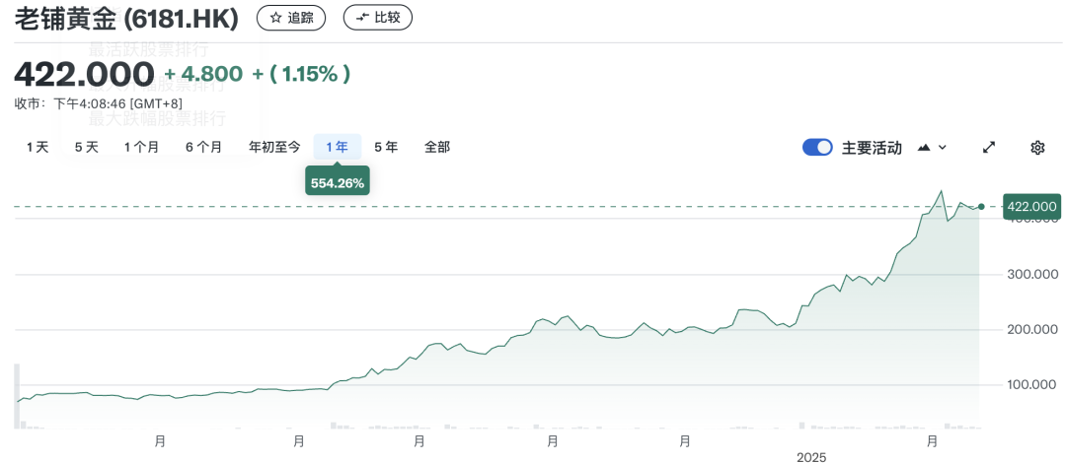Click the 100.000 y-axis label
The image size is (1066, 463).
[x=1030, y=385]
